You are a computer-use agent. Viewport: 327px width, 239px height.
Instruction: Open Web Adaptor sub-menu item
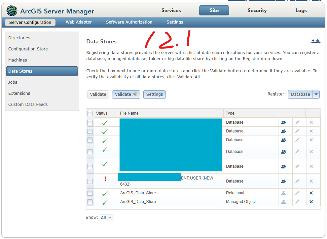(x=79, y=22)
